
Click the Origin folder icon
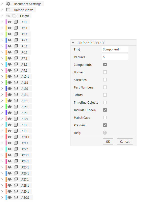[14, 16]
